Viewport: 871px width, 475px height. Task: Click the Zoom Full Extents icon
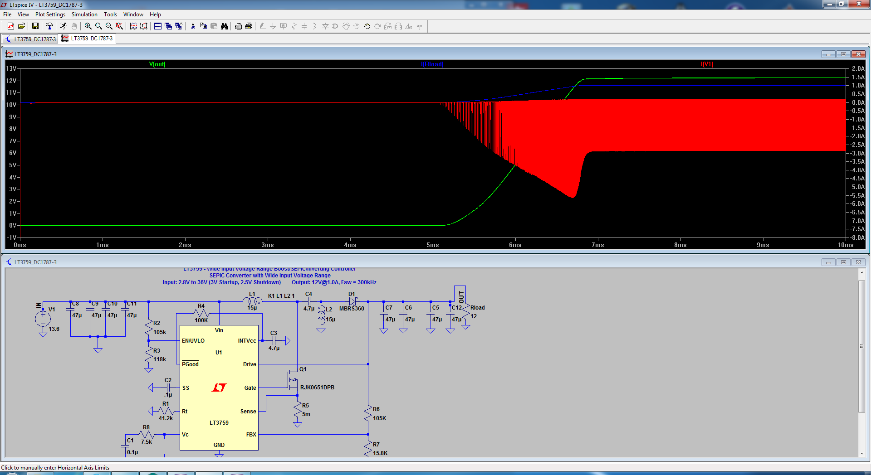pos(119,26)
